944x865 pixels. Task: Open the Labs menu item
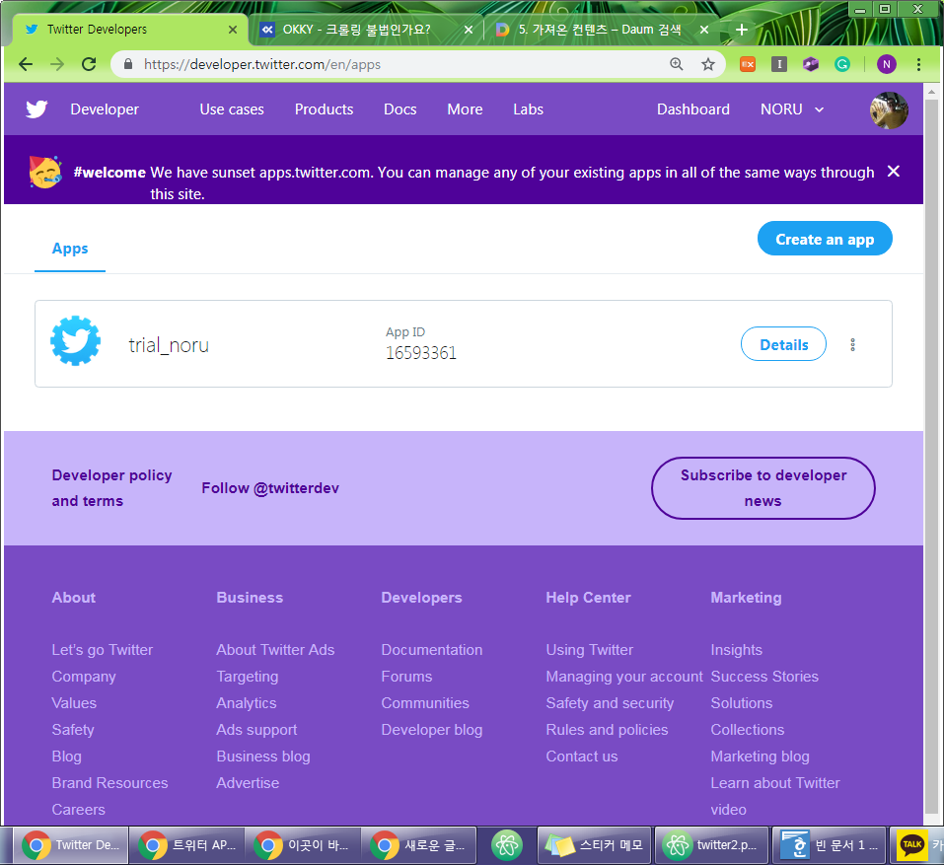(528, 109)
